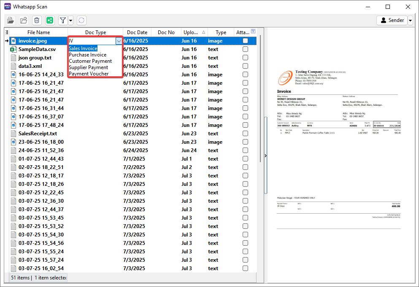Viewport: 419px width, 287px height.
Task: Tick the attach checkbox for invoice.jpeg
Action: [x=245, y=41]
